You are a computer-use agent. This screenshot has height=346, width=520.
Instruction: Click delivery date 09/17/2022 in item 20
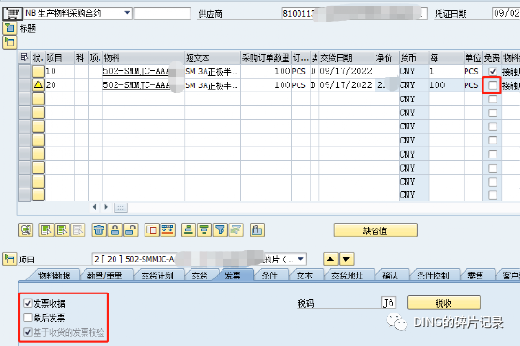pyautogui.click(x=346, y=85)
